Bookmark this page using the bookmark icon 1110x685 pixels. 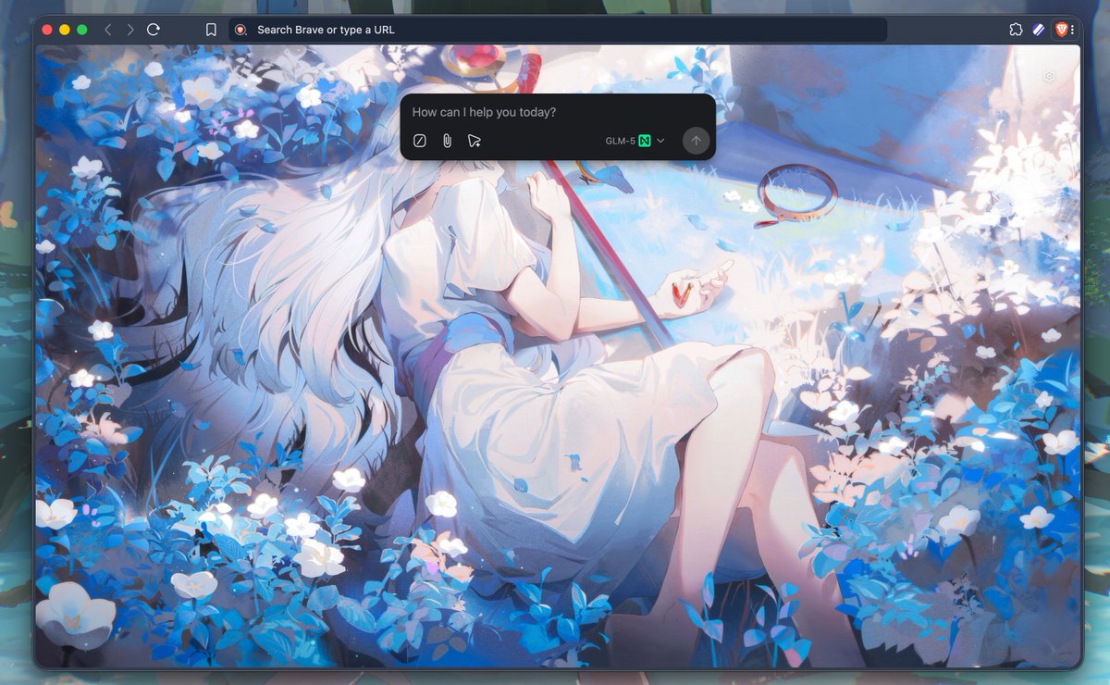coord(211,30)
